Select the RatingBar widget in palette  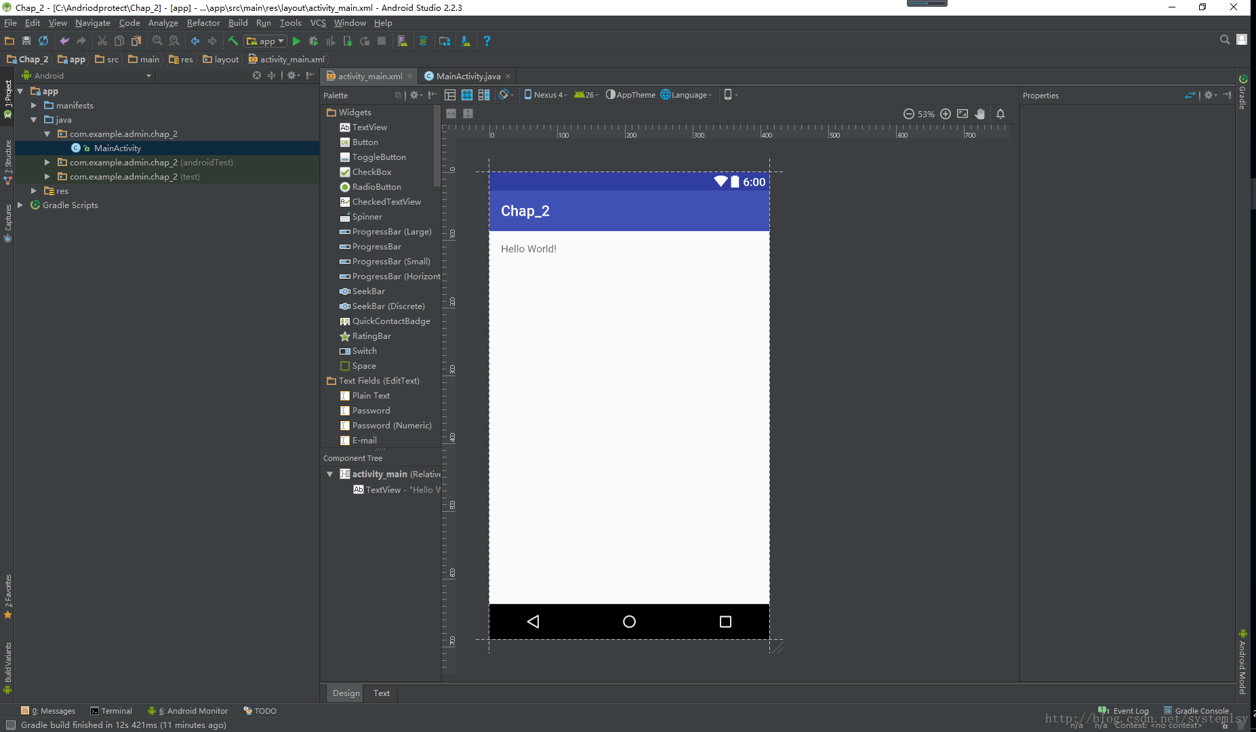(371, 336)
